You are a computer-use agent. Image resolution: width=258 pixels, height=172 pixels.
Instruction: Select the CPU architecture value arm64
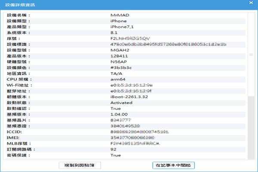(118, 79)
